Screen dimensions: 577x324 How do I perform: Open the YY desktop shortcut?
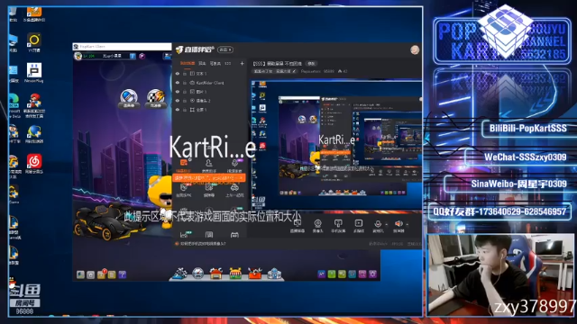(34, 42)
